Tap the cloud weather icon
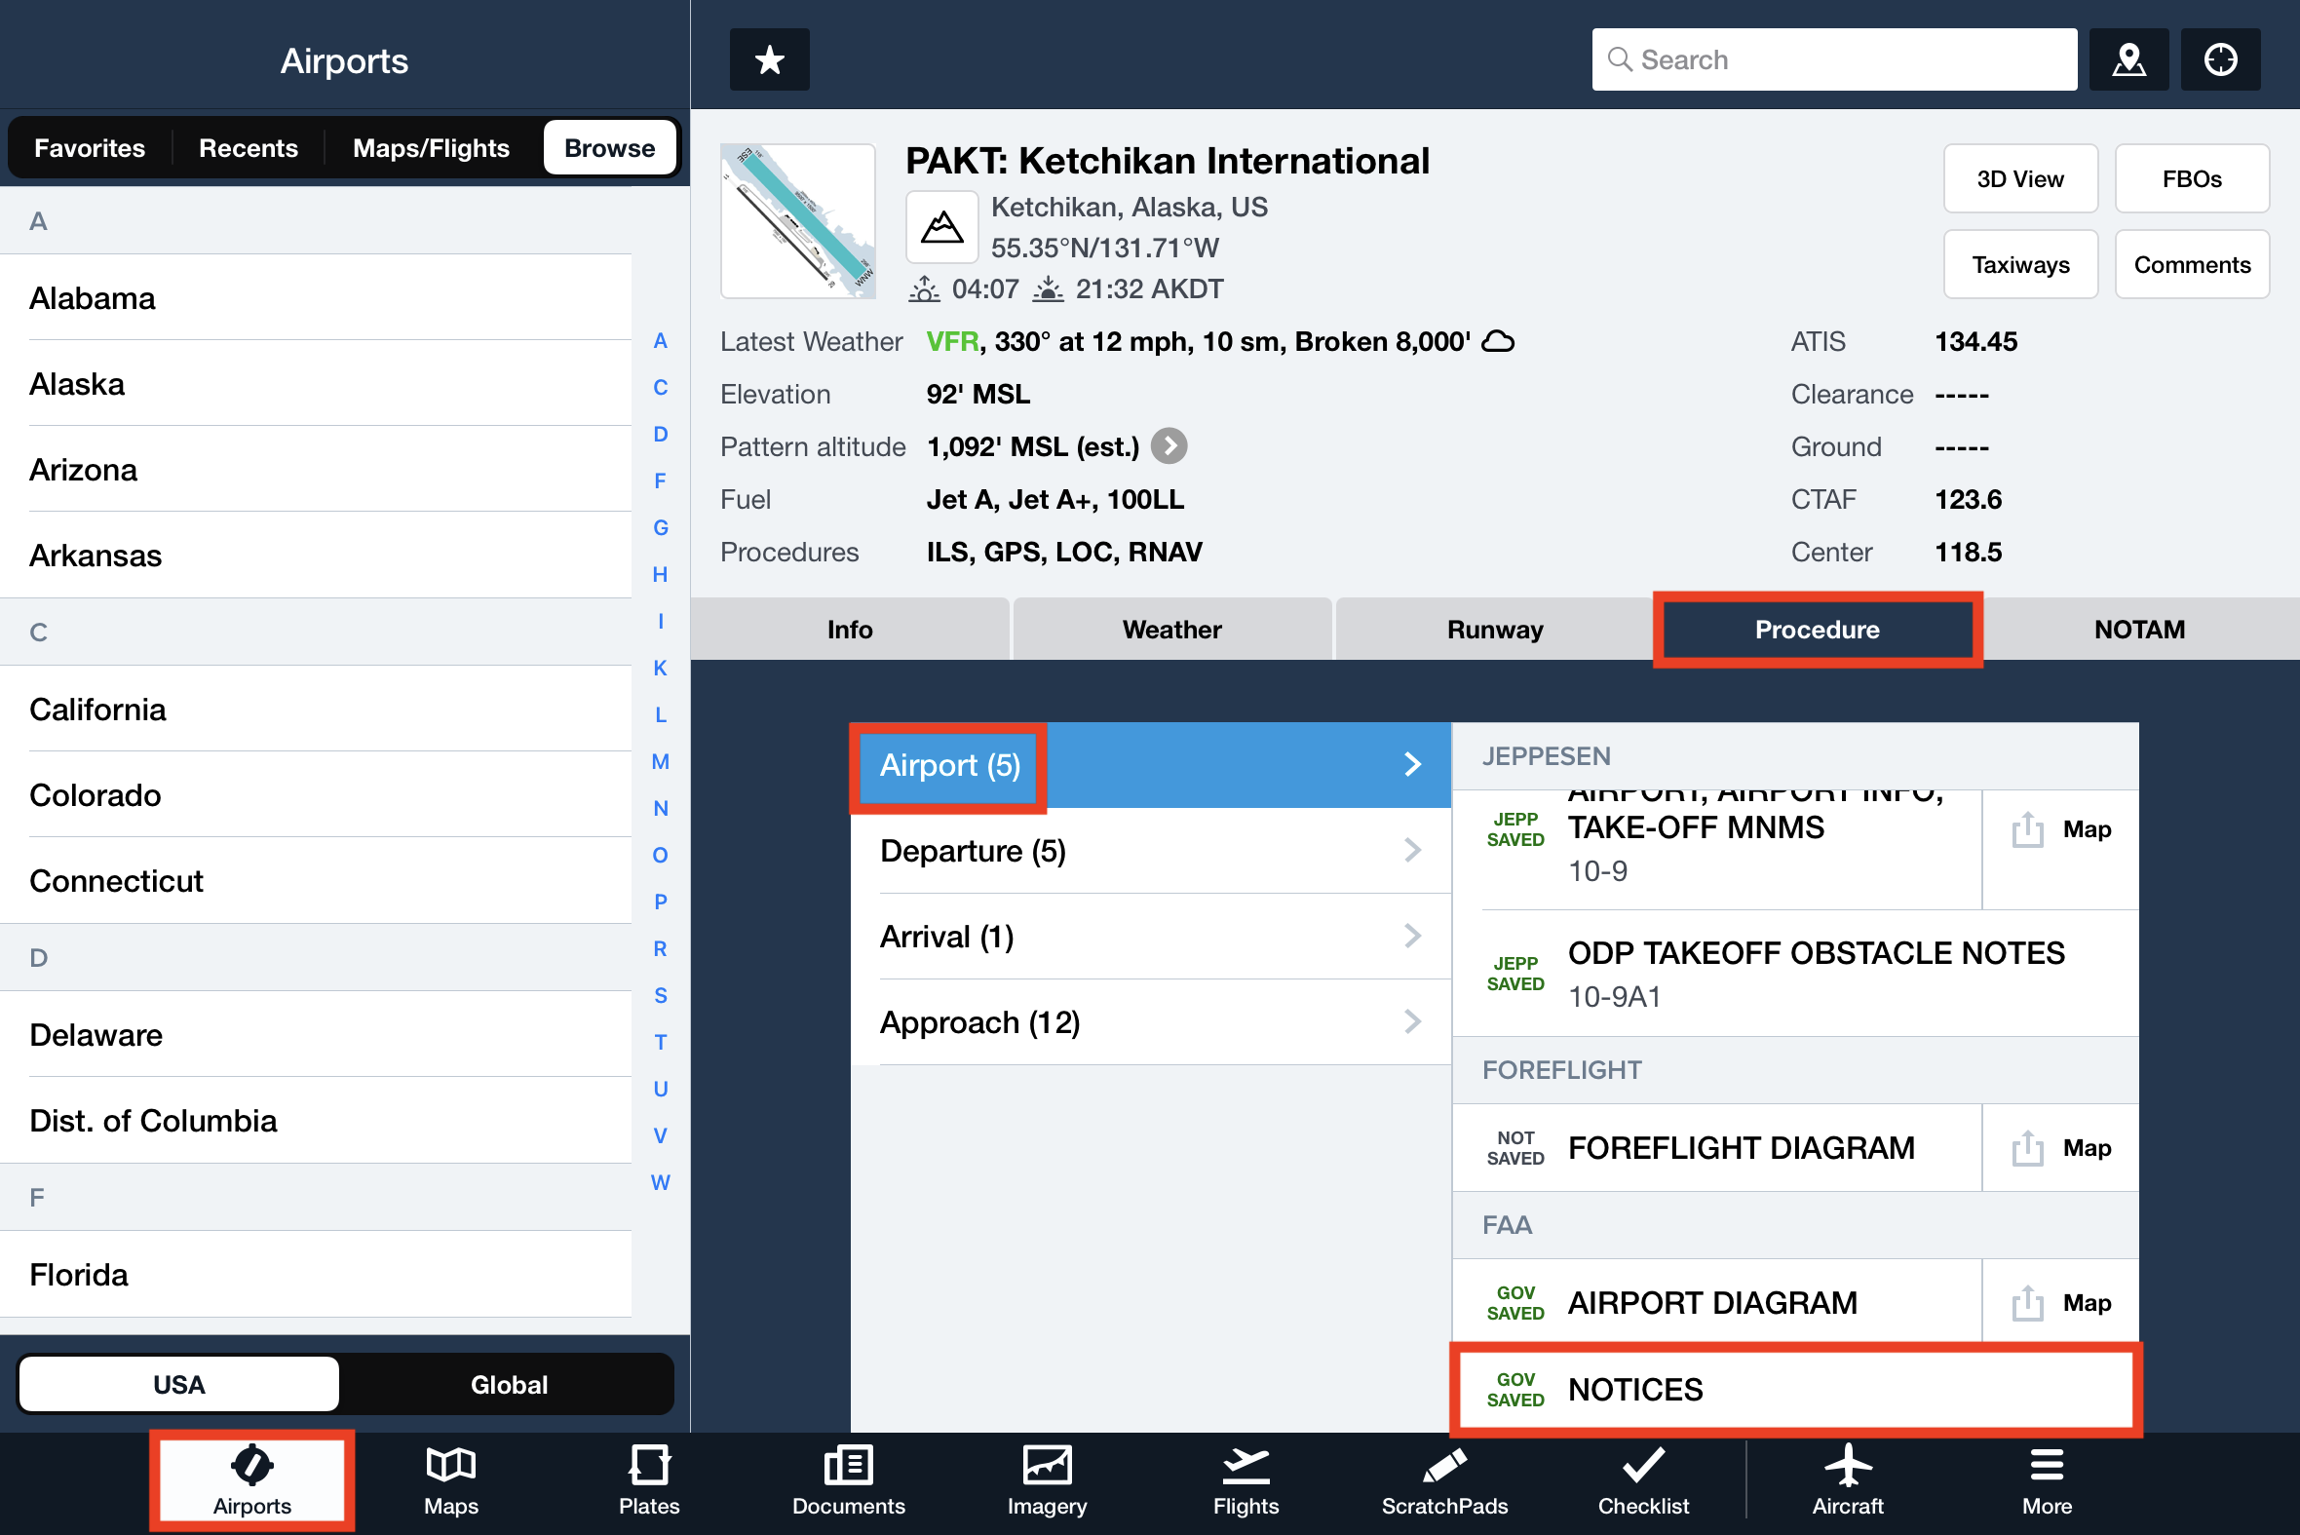Image resolution: width=2300 pixels, height=1535 pixels. point(1498,342)
